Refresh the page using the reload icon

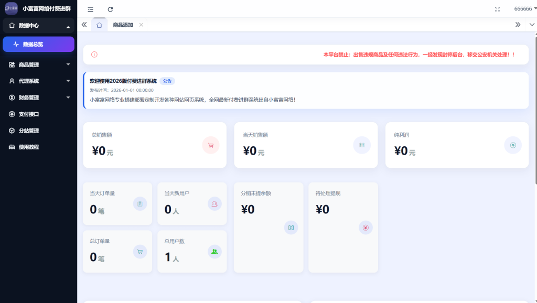click(x=110, y=9)
